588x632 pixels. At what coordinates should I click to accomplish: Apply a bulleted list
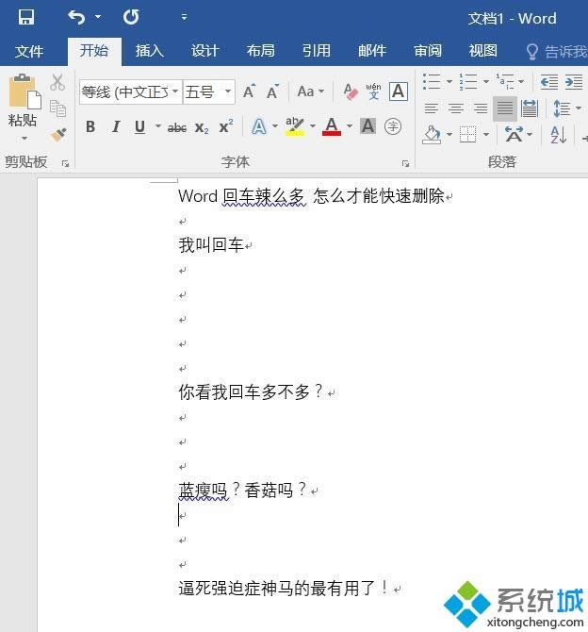click(432, 81)
